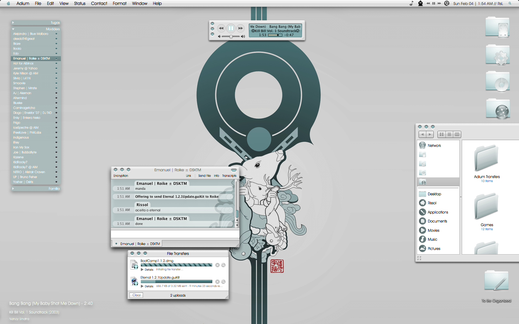Image resolution: width=519 pixels, height=324 pixels.
Task: Click the music note menu bar icon
Action: tap(411, 3)
